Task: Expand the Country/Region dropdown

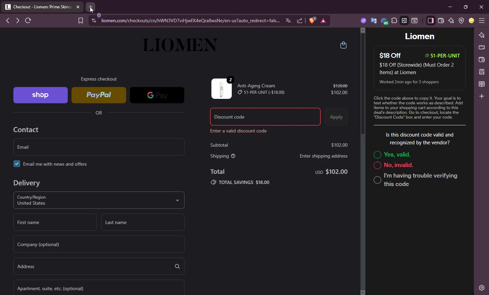Action: click(x=99, y=200)
